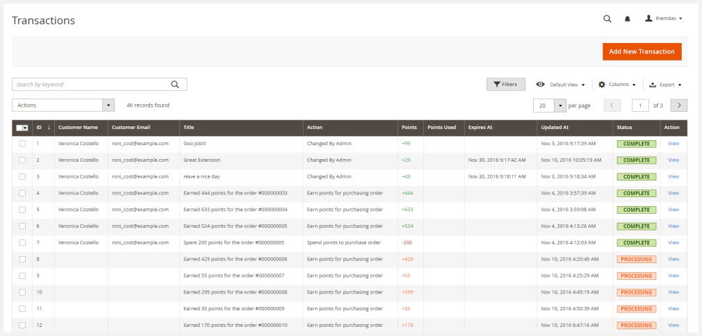Screen dimensions: 702x336
Task: View transaction for order #000000003
Action: tap(674, 193)
